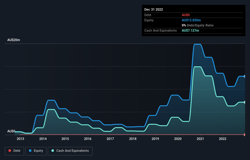The image size is (250, 160).
Task: Click the Cash And Equivalents tooltip label
Action: (160, 30)
